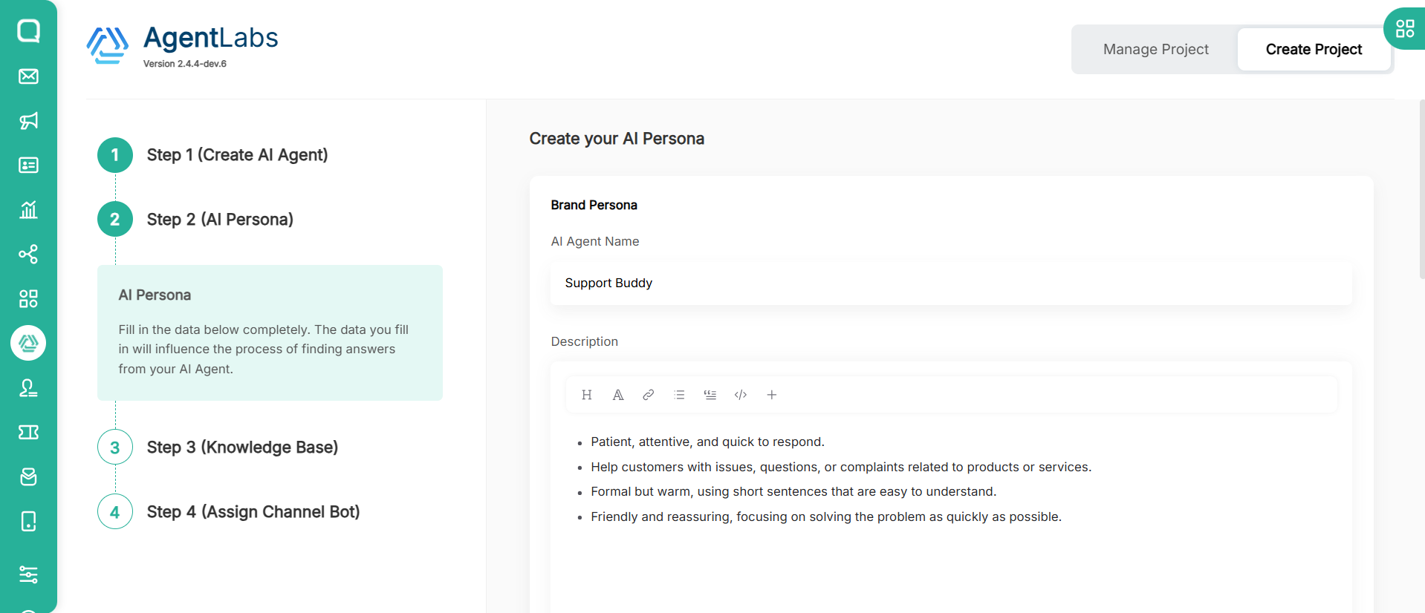Click the AI Agent Name input field
This screenshot has width=1425, height=613.
click(951, 283)
